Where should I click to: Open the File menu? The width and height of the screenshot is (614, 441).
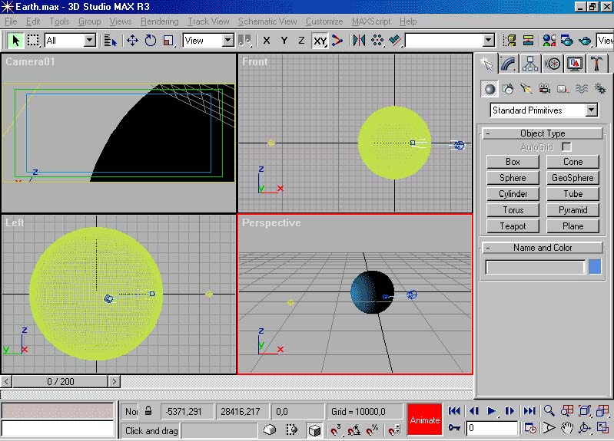[x=11, y=21]
